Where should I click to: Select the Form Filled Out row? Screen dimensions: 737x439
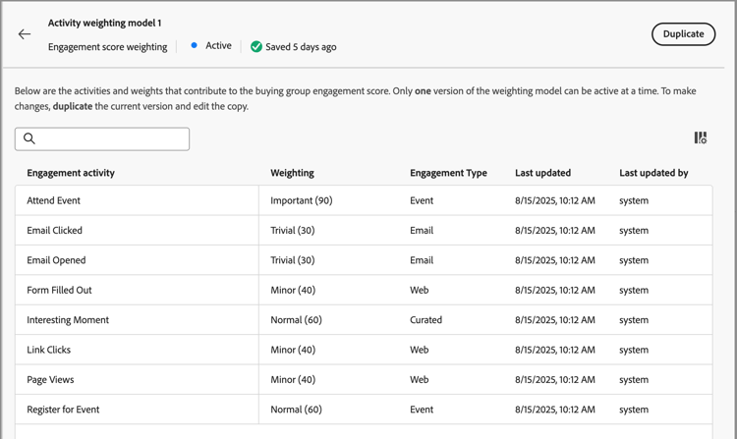point(60,291)
